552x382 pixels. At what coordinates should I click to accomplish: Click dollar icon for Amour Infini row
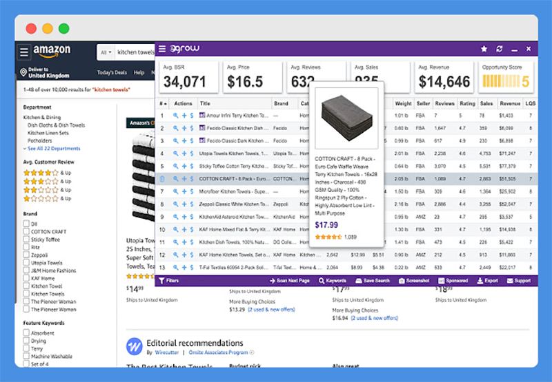click(x=192, y=116)
